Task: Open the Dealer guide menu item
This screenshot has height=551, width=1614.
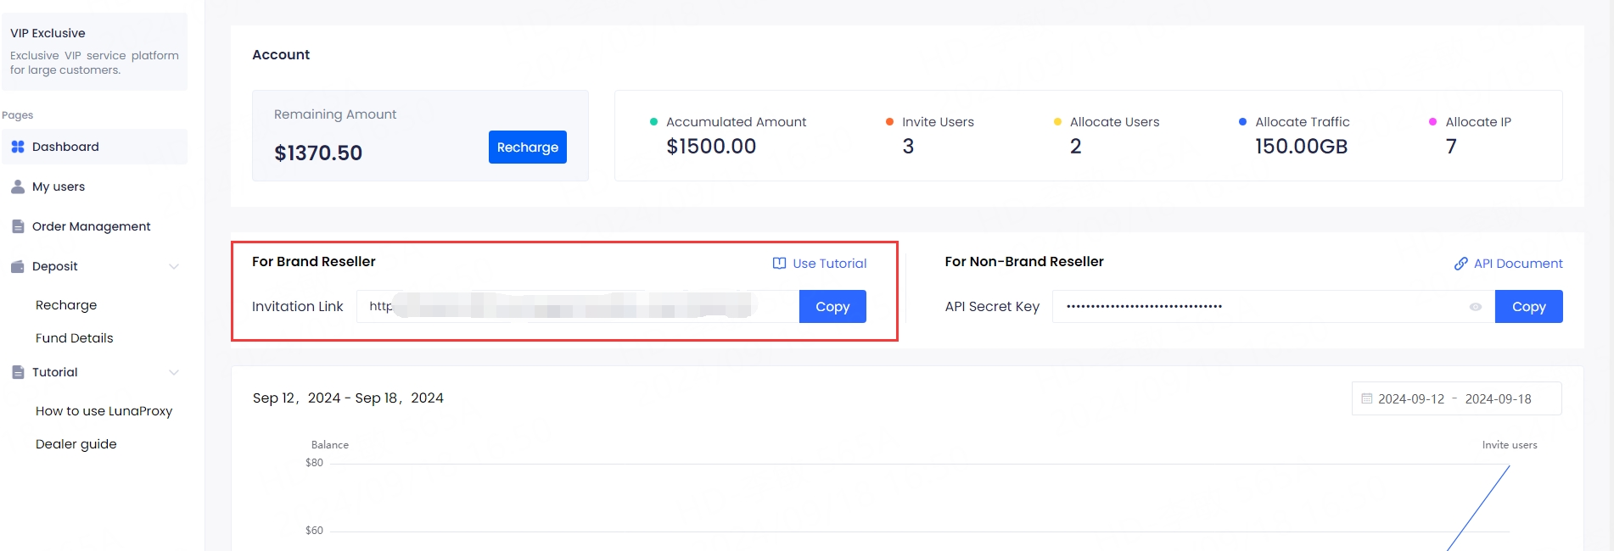Action: 76,444
